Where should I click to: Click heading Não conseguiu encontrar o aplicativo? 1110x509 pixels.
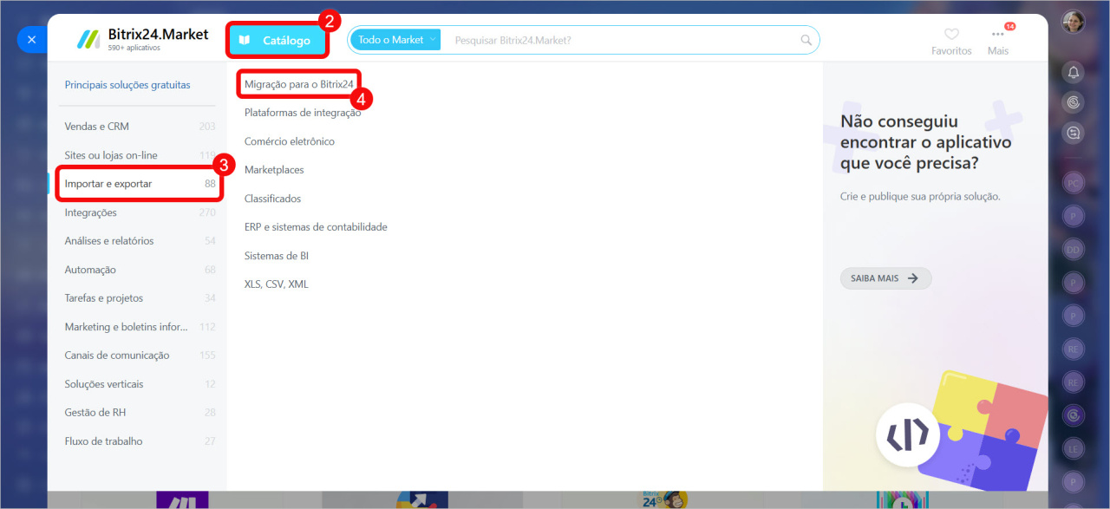coord(926,142)
